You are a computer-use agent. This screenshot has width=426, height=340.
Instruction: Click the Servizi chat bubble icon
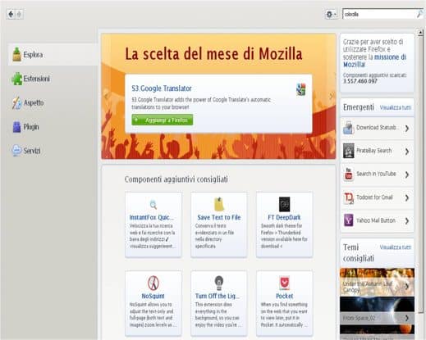tap(16, 150)
